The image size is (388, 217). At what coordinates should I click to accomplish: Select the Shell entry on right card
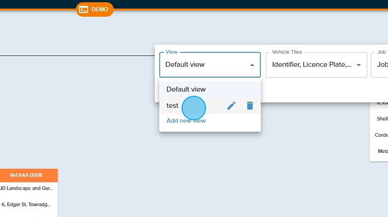[382, 119]
